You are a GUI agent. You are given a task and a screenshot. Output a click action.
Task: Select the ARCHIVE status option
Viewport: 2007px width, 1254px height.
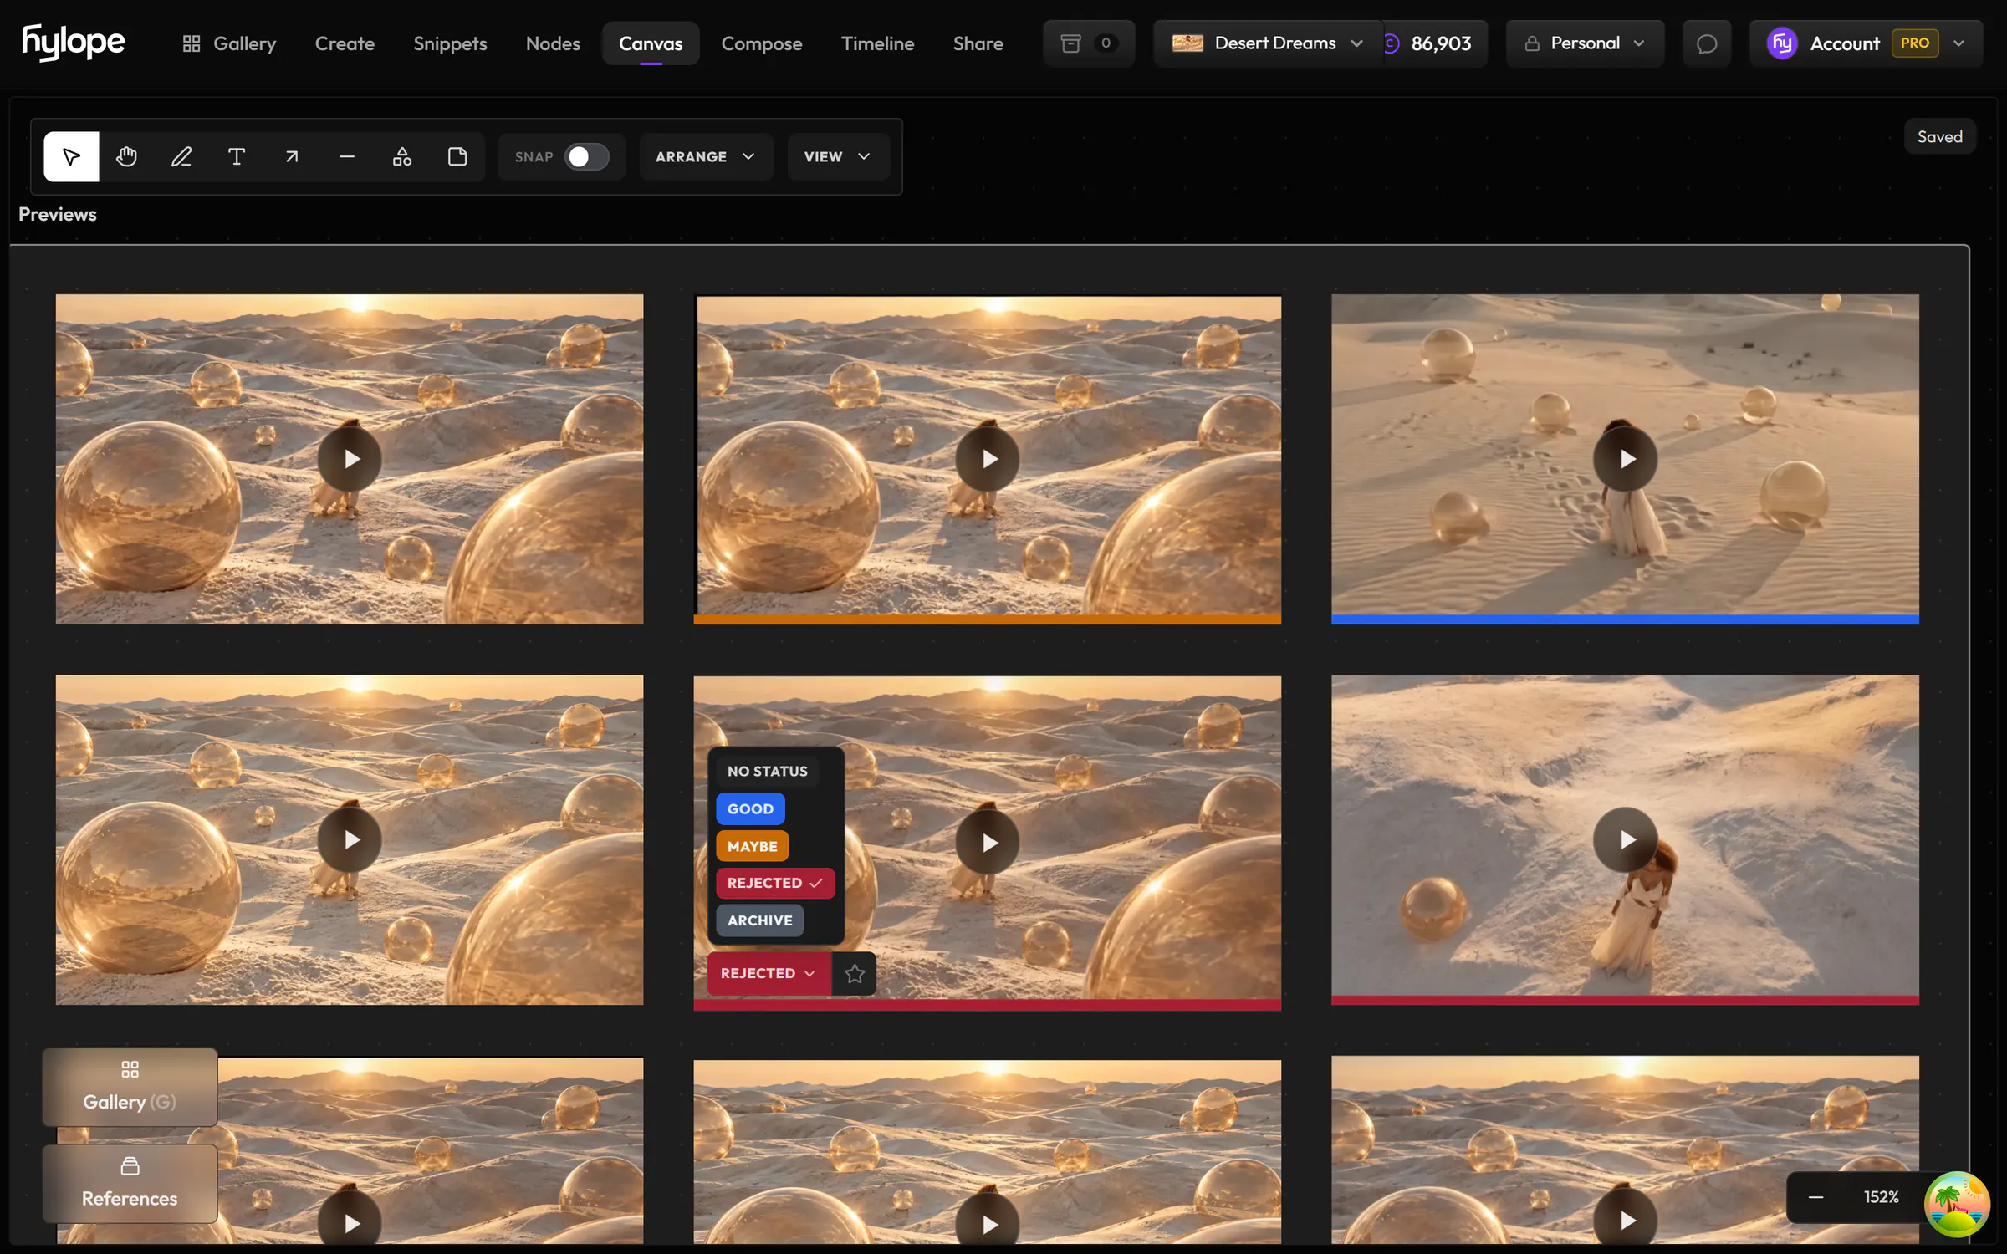(x=759, y=920)
